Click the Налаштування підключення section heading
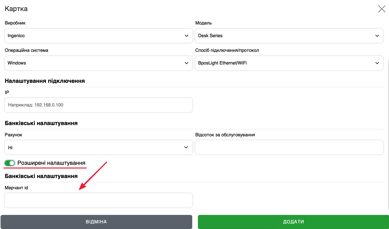Viewport: 389px width, 229px height. [45, 81]
